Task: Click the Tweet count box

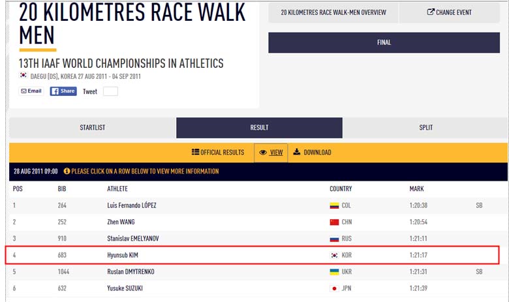Action: pyautogui.click(x=110, y=91)
